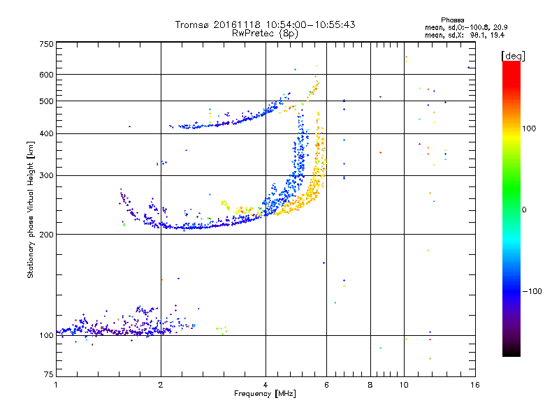Screen dimensions: 559x419
Task: Click the 'Phases' header text
Action: 452,20
